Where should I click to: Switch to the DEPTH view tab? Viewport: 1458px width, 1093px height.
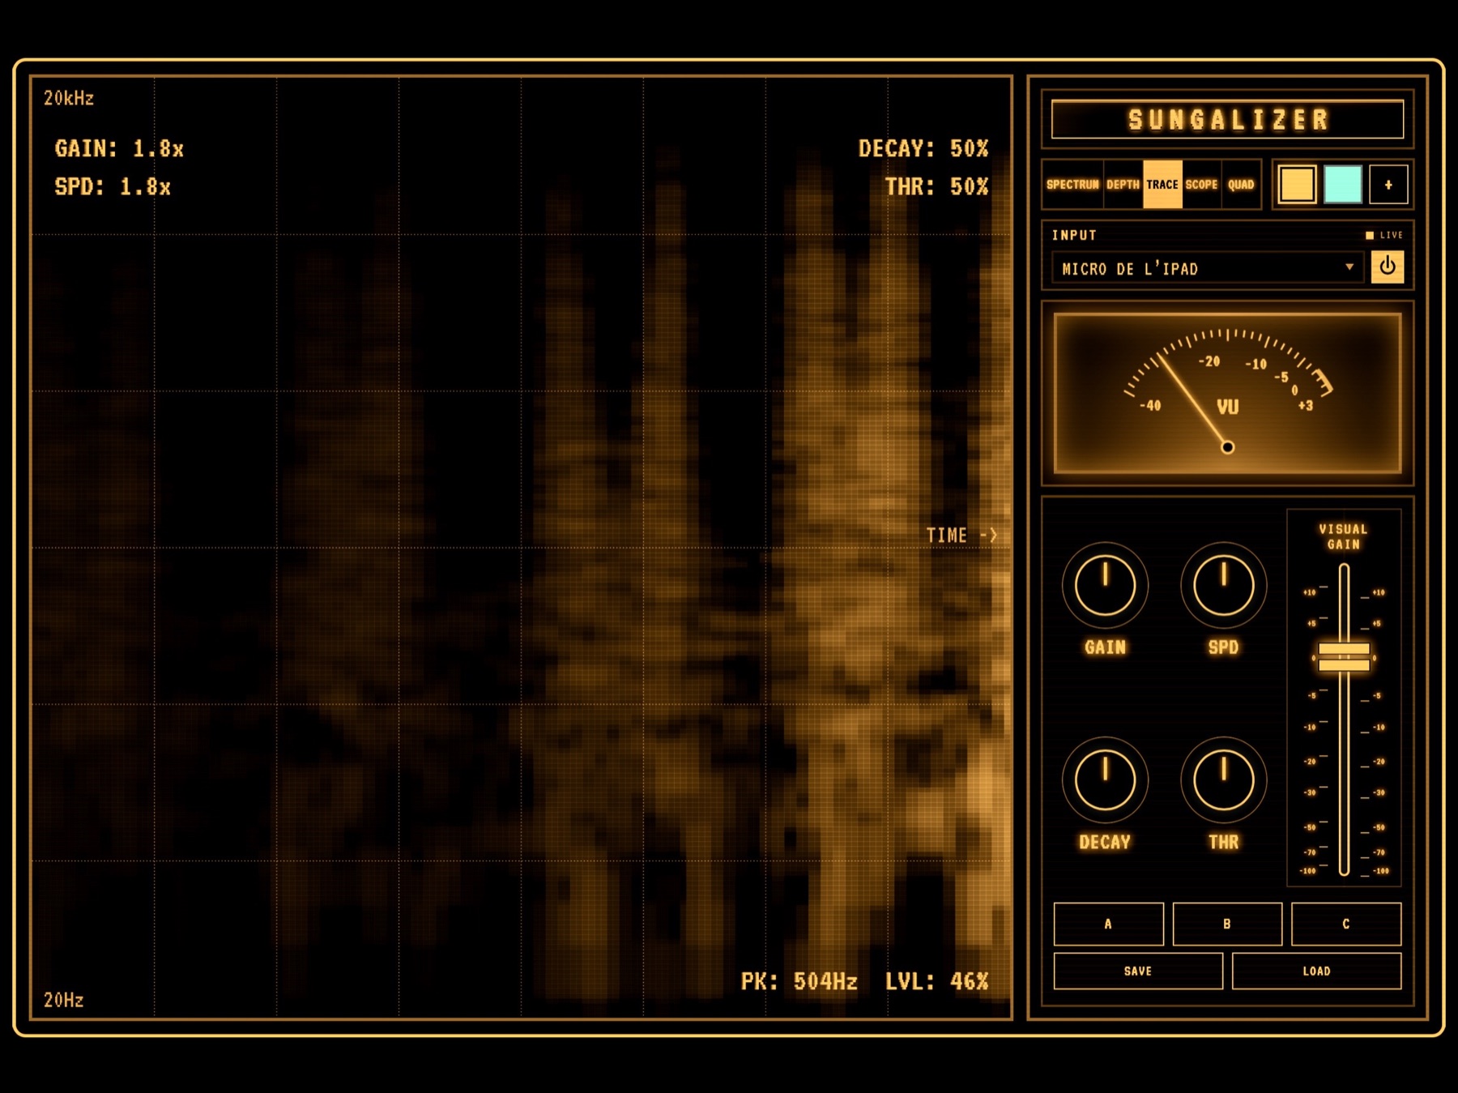(x=1123, y=185)
